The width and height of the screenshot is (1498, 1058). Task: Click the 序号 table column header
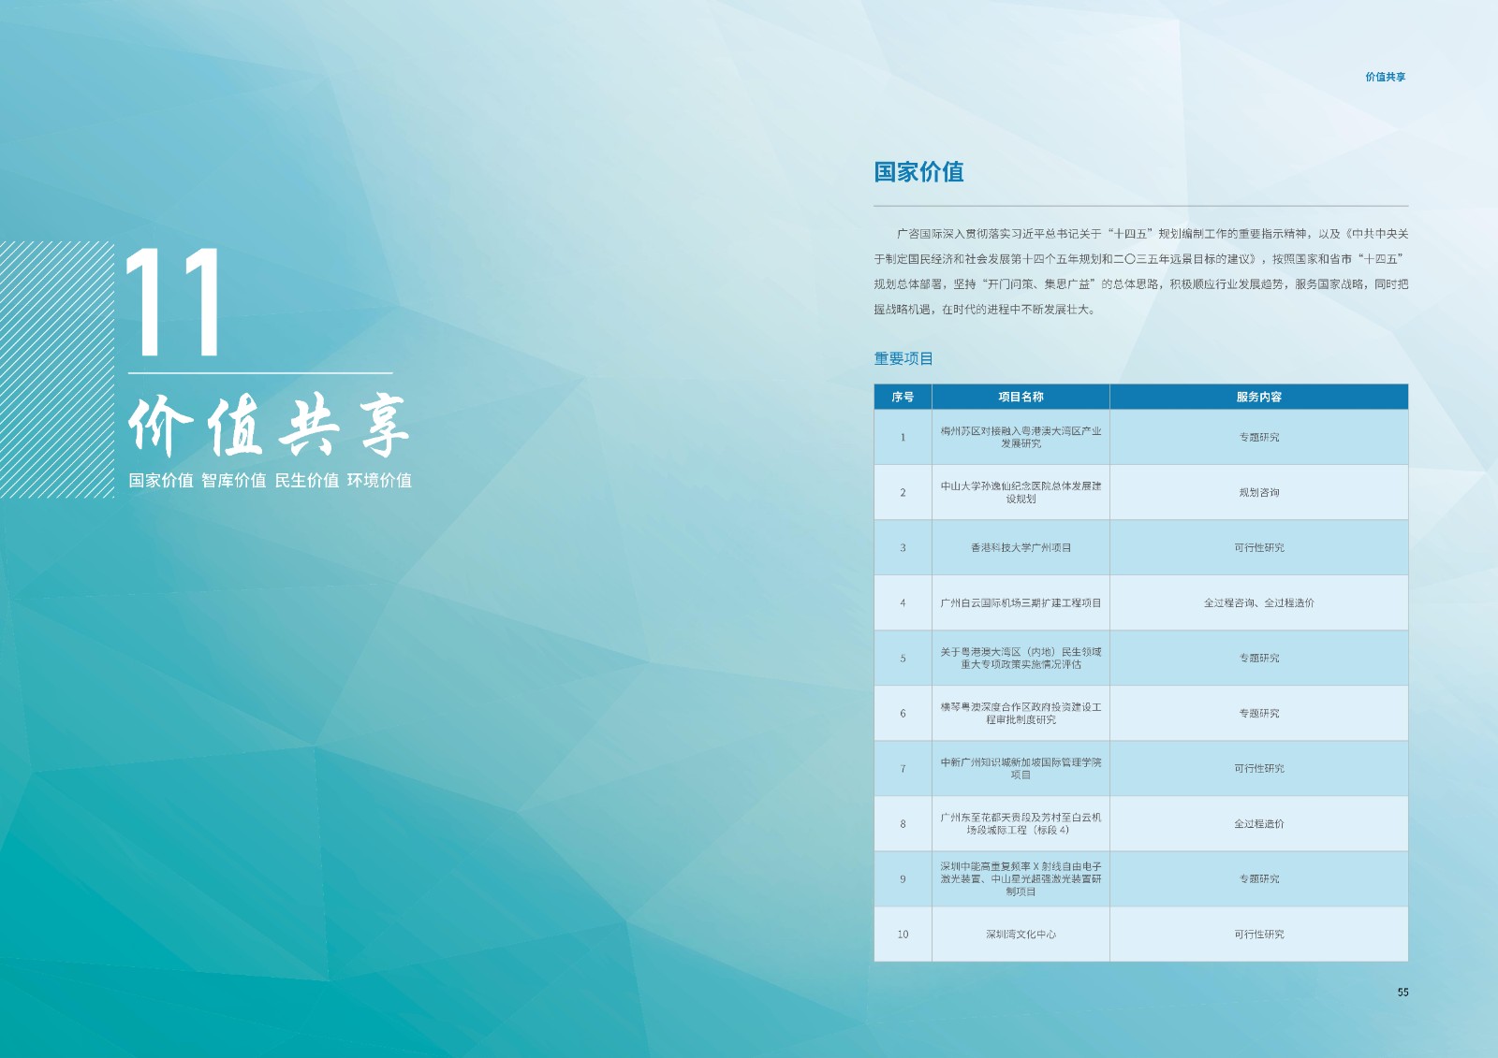tap(903, 397)
